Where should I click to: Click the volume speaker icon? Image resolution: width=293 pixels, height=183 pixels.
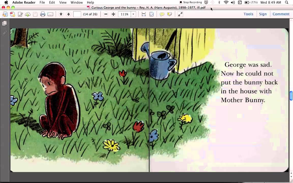click(x=233, y=3)
